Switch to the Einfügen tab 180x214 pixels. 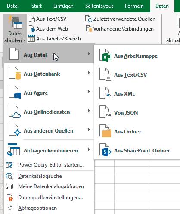pyautogui.click(x=63, y=6)
